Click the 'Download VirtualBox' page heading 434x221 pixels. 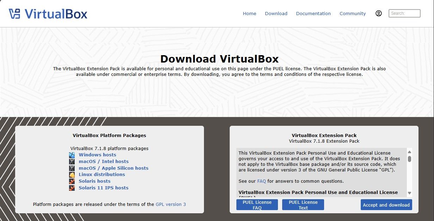pyautogui.click(x=219, y=59)
